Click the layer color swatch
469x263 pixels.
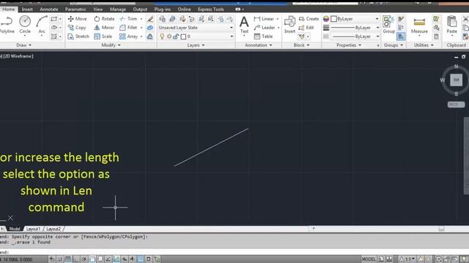183,37
